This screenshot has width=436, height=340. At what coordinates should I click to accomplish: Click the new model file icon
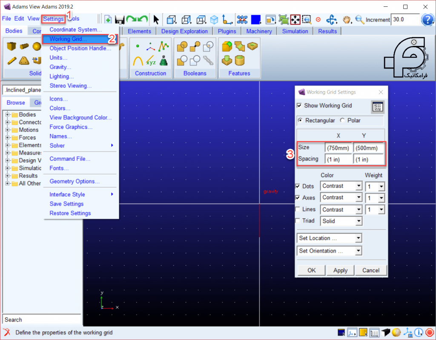tap(108, 20)
